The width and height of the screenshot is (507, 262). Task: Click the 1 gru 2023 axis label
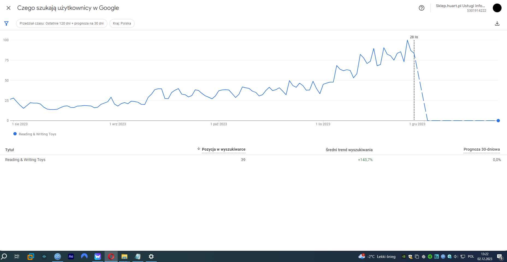coord(417,124)
